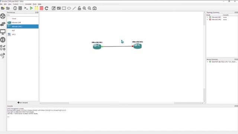The height and width of the screenshot is (134, 238).
Task: Close the Topology Summary panel
Action: point(237,12)
